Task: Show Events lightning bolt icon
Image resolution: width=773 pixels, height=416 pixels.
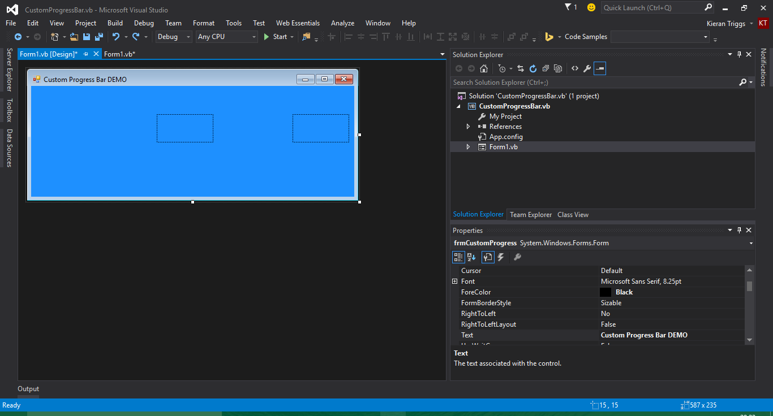Action: tap(501, 257)
